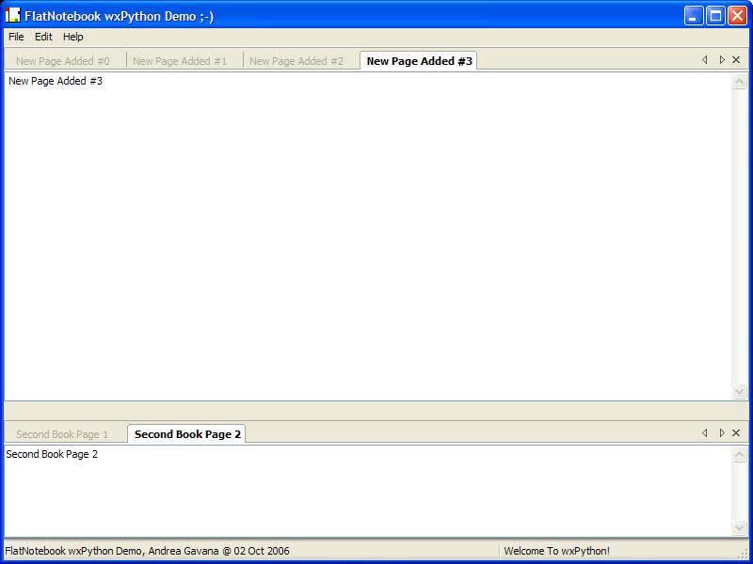Screen dimensions: 753x564
Task: Open the Help menu
Action: (73, 37)
